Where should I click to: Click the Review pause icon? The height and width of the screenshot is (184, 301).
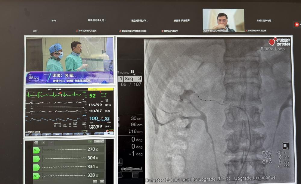pos(132,72)
